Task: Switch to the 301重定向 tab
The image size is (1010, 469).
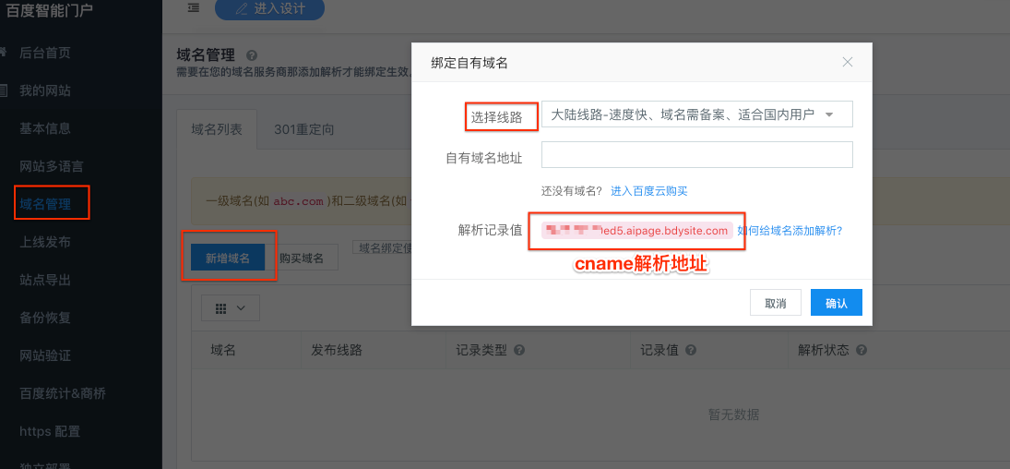Action: (303, 129)
